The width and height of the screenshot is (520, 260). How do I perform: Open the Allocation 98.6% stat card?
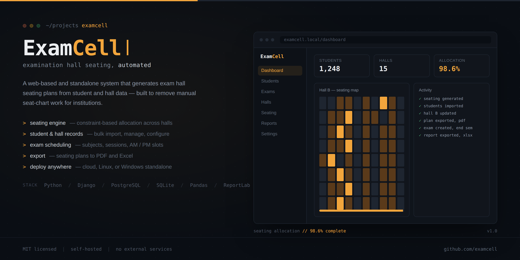[x=461, y=66]
